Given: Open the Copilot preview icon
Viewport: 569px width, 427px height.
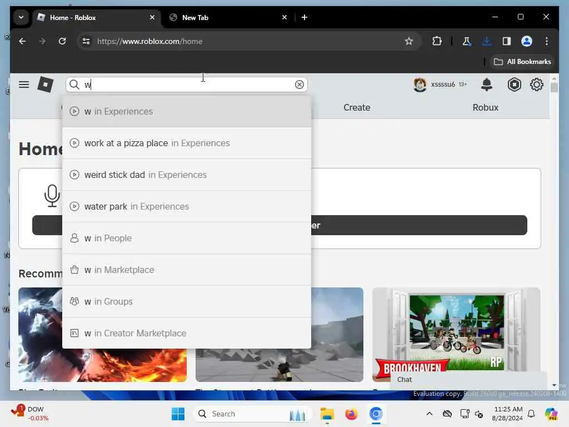Looking at the screenshot, I should tap(551, 414).
